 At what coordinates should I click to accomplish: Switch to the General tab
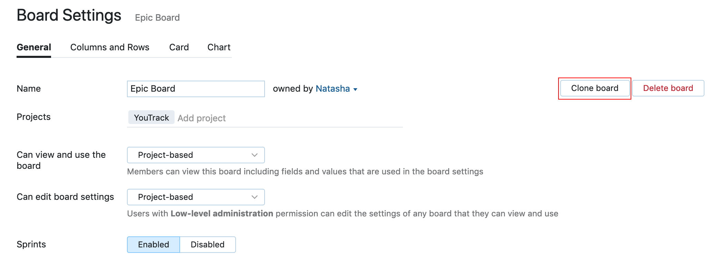34,47
